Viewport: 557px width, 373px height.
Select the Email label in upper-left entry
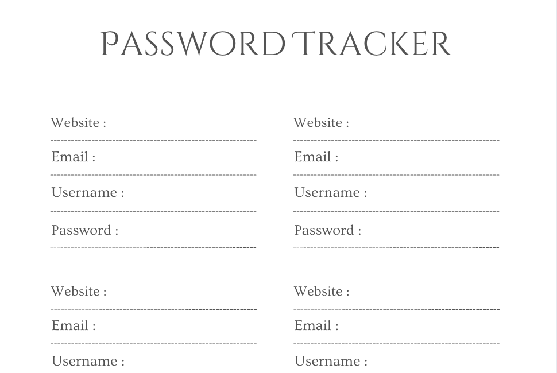[x=74, y=157]
